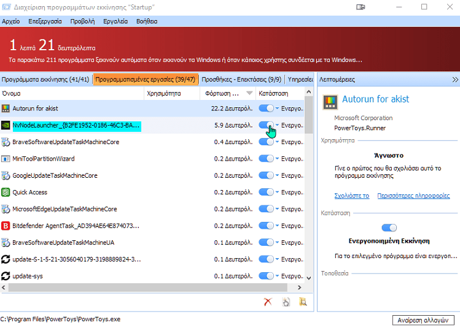Click the Startup Manager app icon in title bar
Viewport: 460px width, 328px height.
7,7
